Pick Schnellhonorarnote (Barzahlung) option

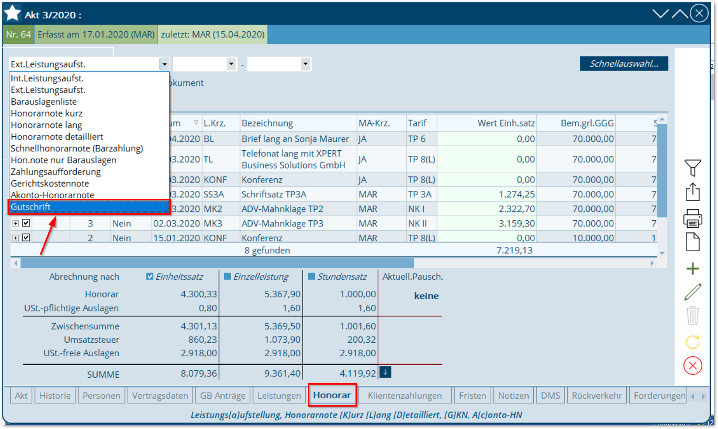(x=89, y=148)
